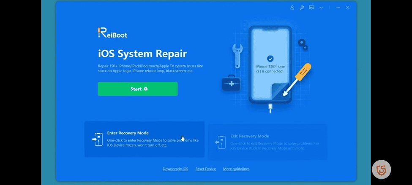Viewport: 412px width, 185px height.
Task: Select the Enter Recovery Mode card
Action: point(145,139)
